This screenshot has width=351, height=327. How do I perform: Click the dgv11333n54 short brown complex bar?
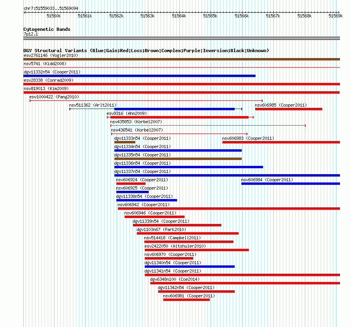point(125,142)
